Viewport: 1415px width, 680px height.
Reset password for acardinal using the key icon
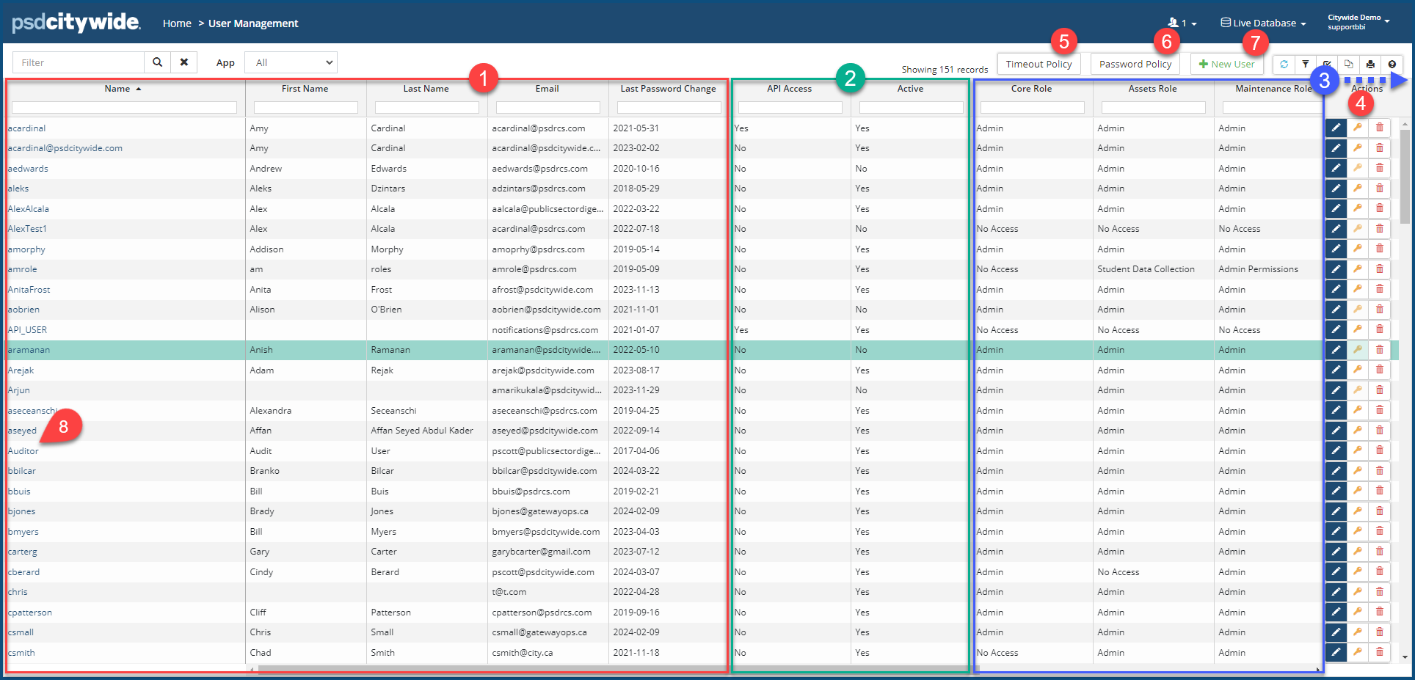point(1358,128)
